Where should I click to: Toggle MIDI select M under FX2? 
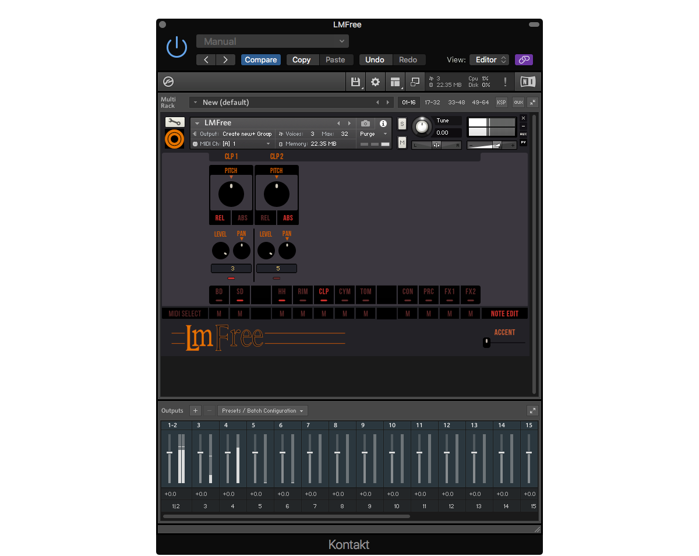(x=471, y=314)
